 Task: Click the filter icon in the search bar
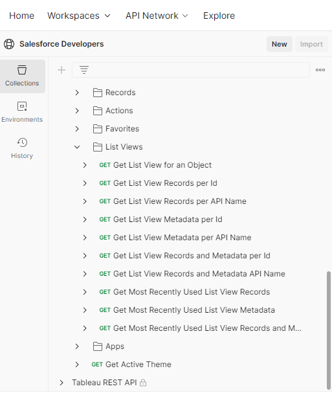pos(84,70)
